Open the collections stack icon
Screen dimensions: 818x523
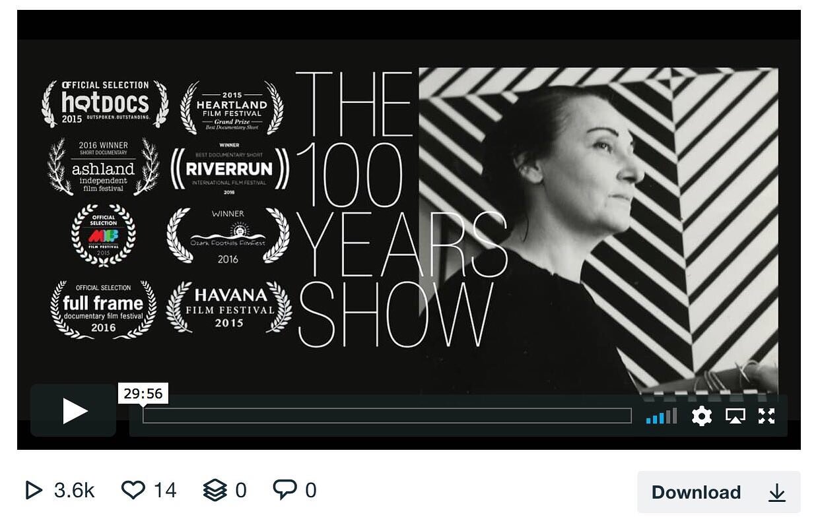(215, 490)
